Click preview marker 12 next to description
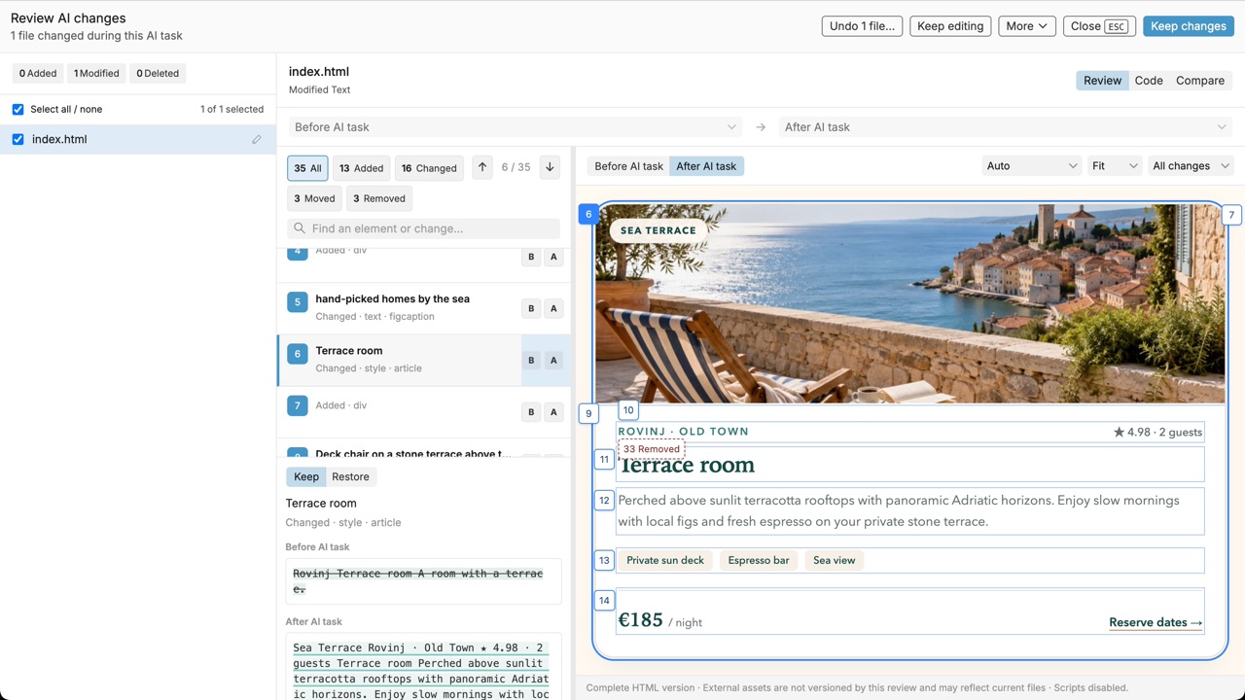The height and width of the screenshot is (700, 1245). tap(604, 501)
